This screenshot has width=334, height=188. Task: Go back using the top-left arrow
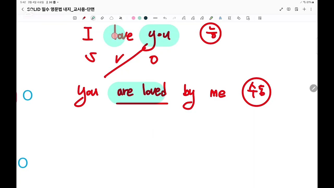coord(22,9)
